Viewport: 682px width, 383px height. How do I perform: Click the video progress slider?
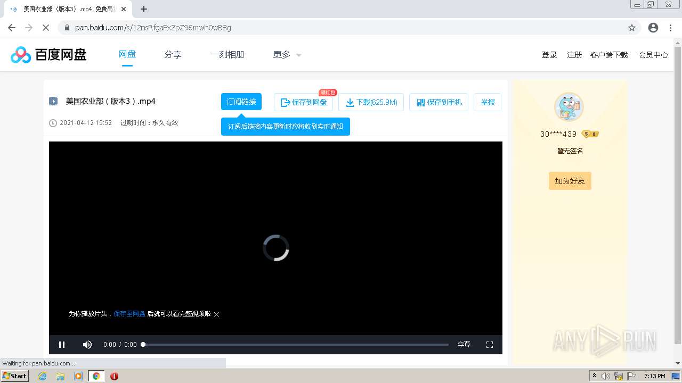296,345
